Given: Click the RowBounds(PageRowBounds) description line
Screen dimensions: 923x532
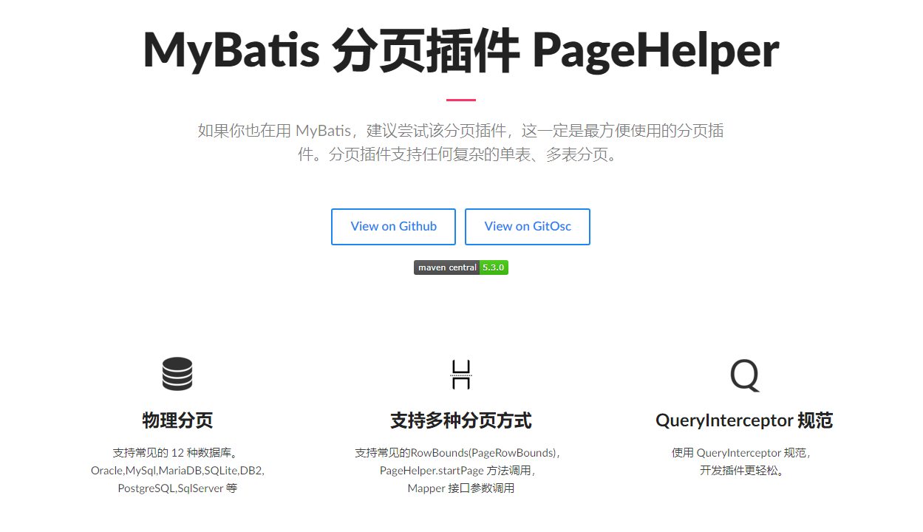Looking at the screenshot, I should (460, 453).
